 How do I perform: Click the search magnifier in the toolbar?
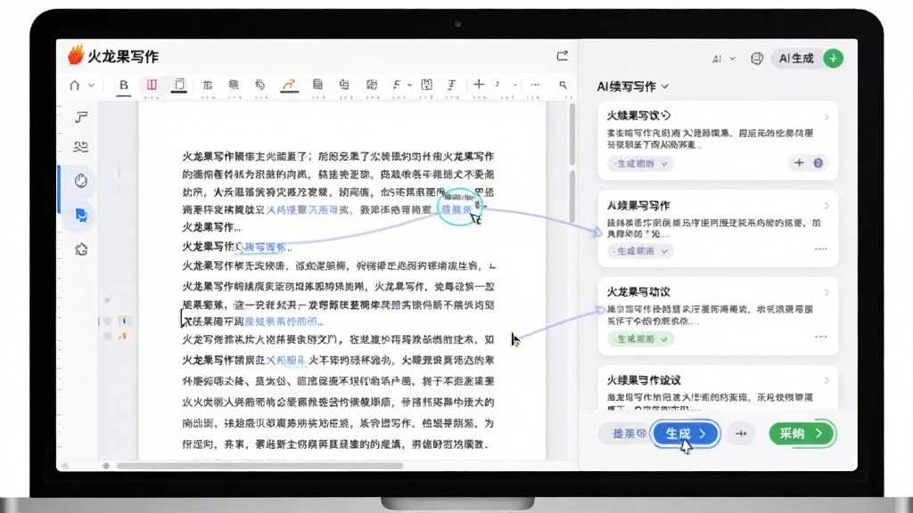coord(563,85)
